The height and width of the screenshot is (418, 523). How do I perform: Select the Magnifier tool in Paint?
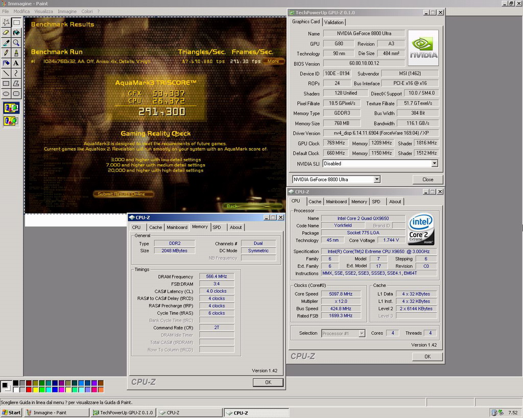pyautogui.click(x=16, y=43)
